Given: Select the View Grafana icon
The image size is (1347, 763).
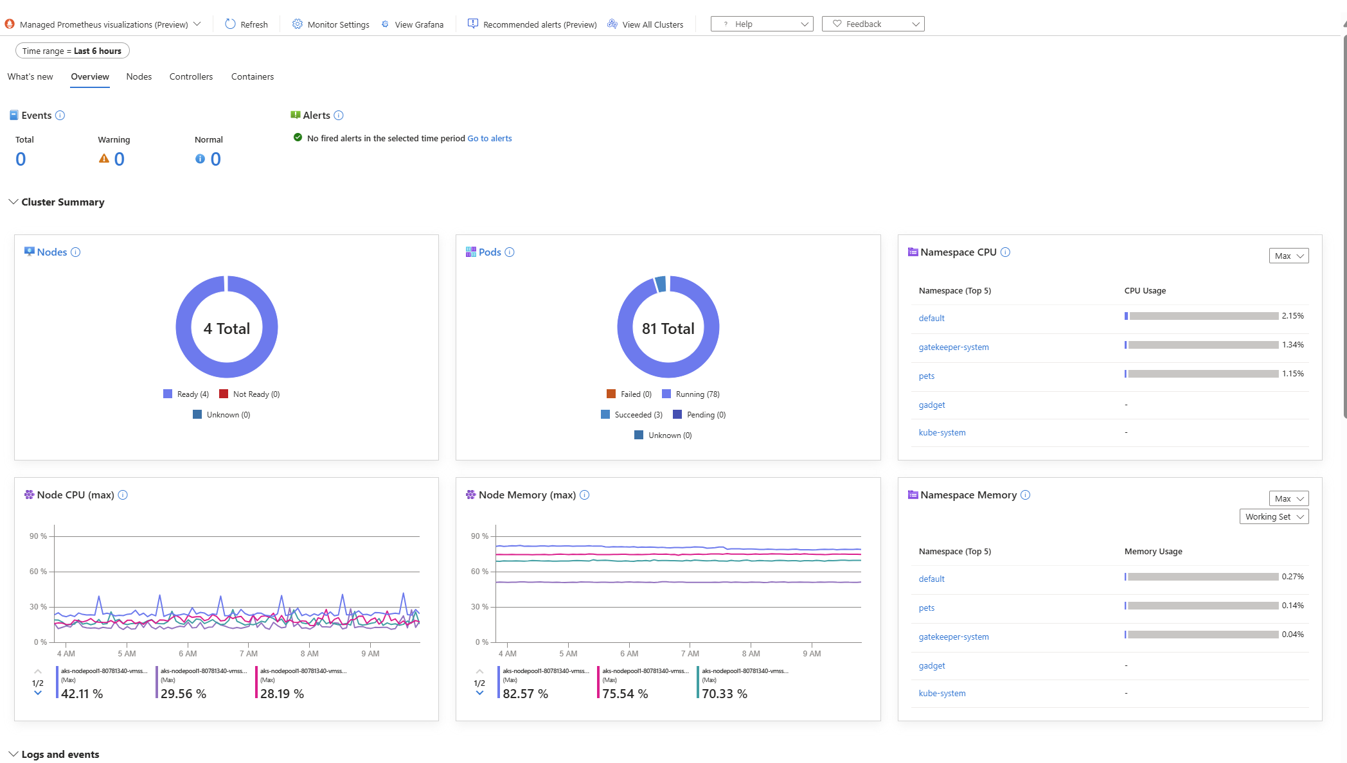Looking at the screenshot, I should (385, 24).
